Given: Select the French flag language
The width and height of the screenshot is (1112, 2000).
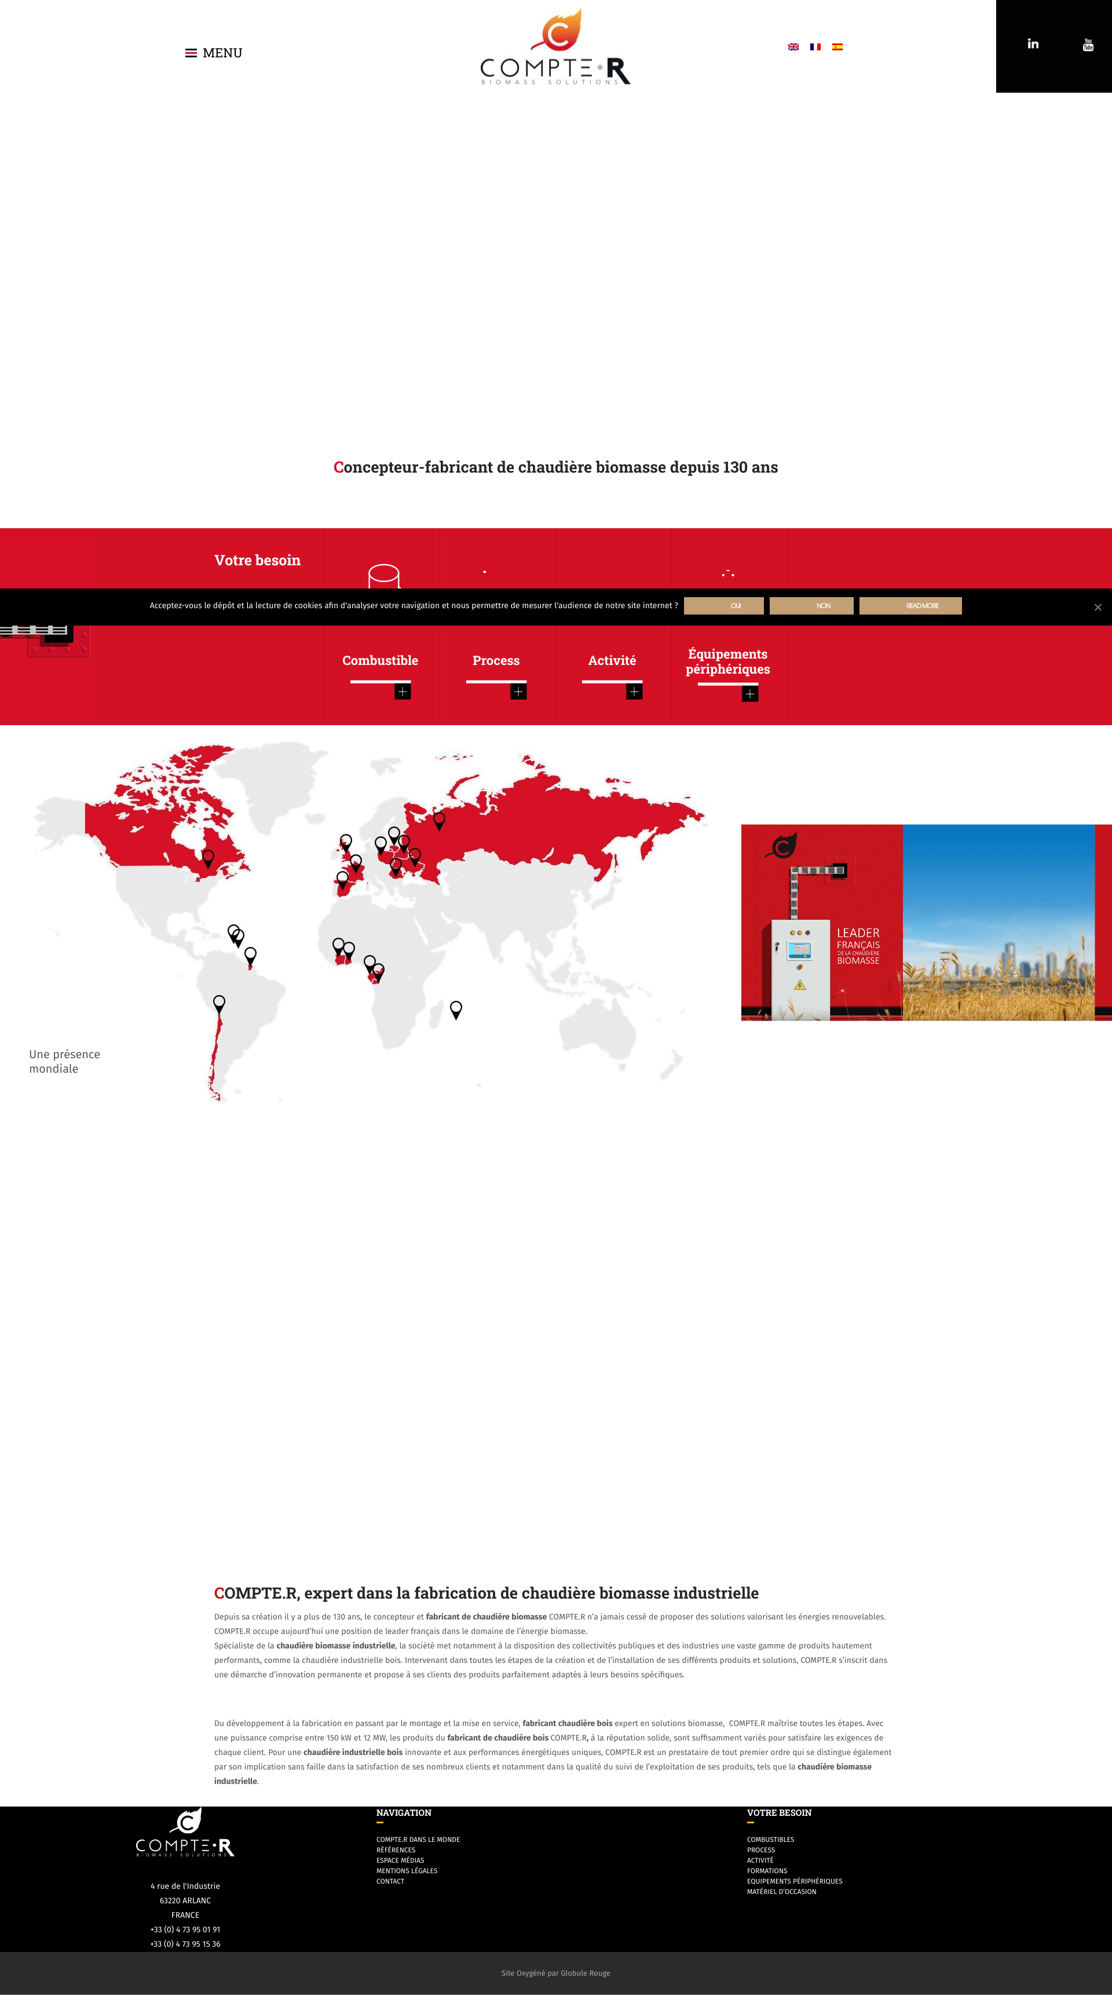Looking at the screenshot, I should (815, 46).
